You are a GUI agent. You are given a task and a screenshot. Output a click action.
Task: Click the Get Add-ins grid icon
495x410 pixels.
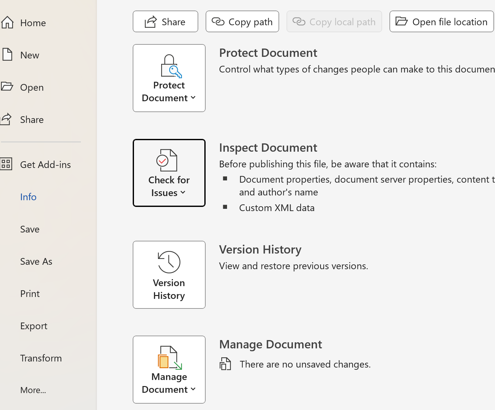point(6,164)
